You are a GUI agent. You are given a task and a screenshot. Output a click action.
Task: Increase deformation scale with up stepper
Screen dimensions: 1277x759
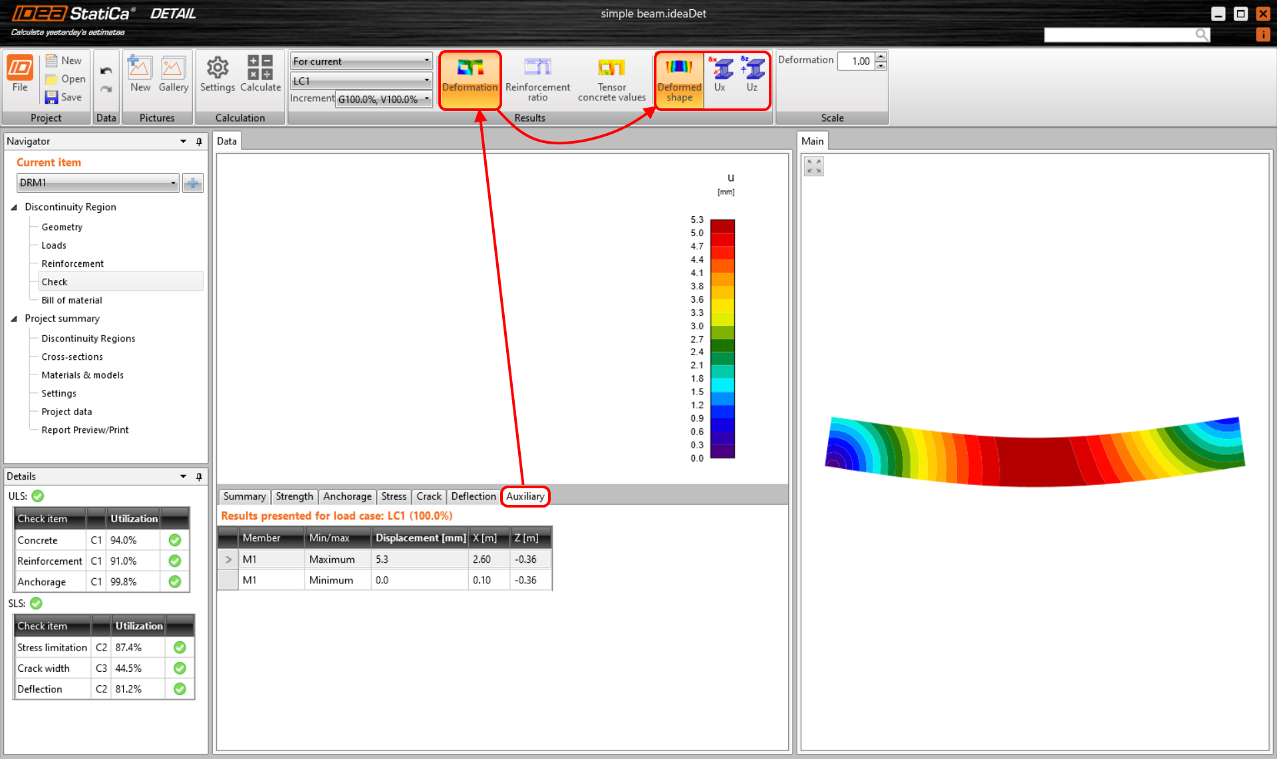pyautogui.click(x=881, y=57)
